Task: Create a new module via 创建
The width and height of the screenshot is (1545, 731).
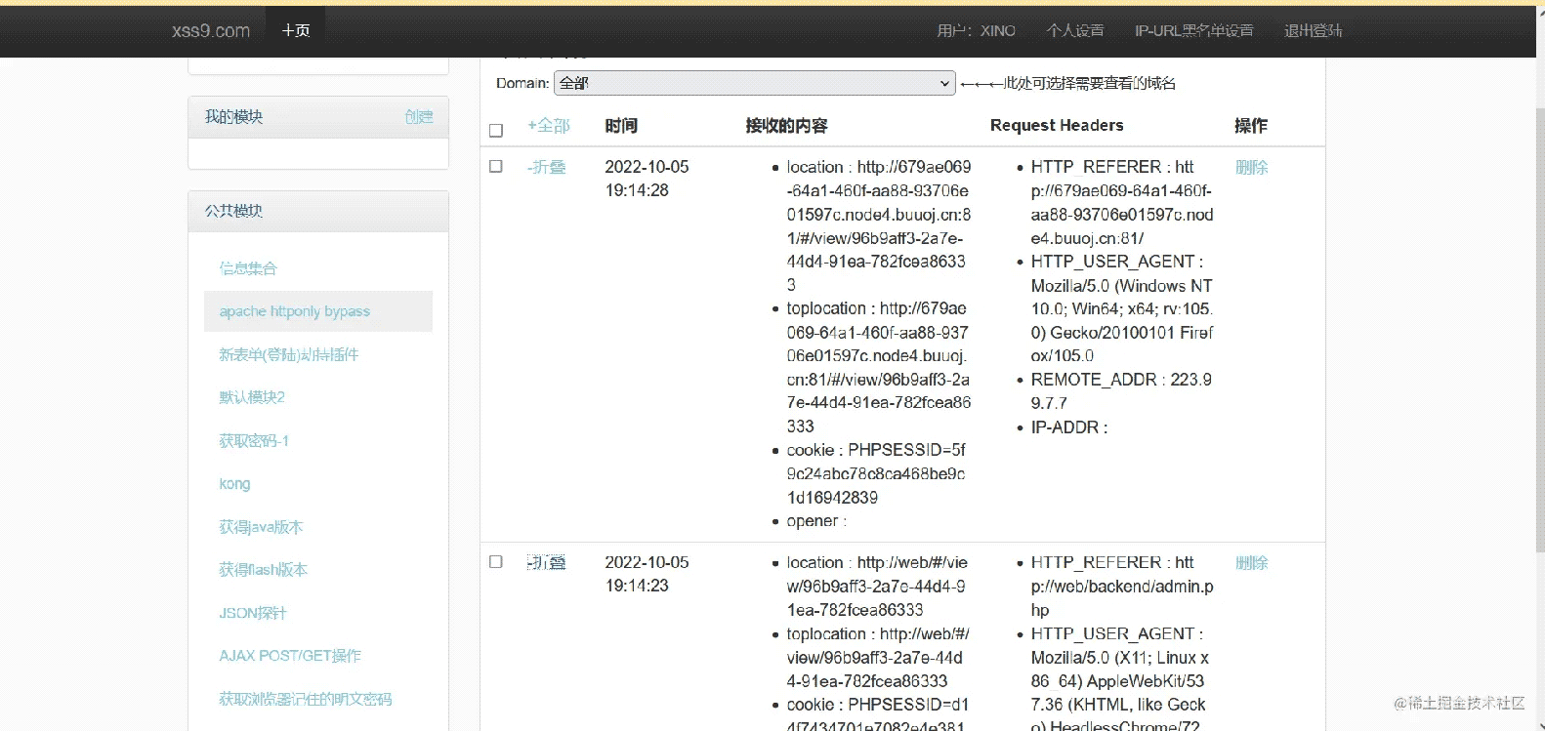Action: coord(419,117)
